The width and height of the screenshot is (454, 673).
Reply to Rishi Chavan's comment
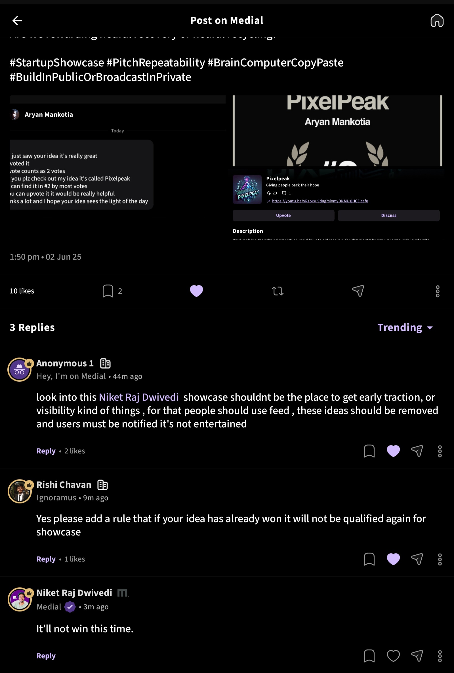coord(46,559)
